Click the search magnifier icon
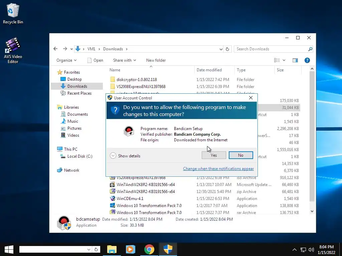 point(310,49)
